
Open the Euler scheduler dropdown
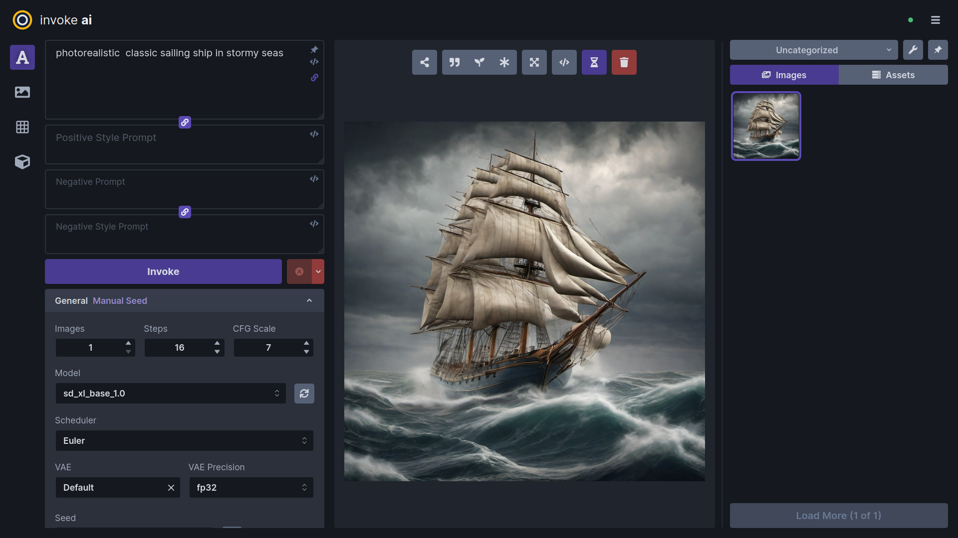tap(184, 441)
